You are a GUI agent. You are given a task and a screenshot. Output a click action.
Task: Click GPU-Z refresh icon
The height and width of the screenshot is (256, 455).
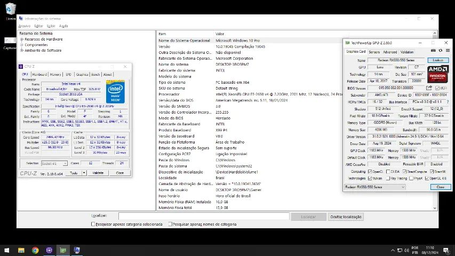[x=441, y=51]
